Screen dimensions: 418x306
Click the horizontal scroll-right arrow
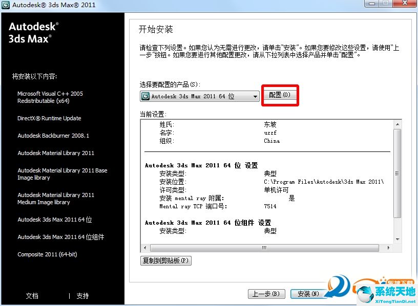pyautogui.click(x=388, y=248)
